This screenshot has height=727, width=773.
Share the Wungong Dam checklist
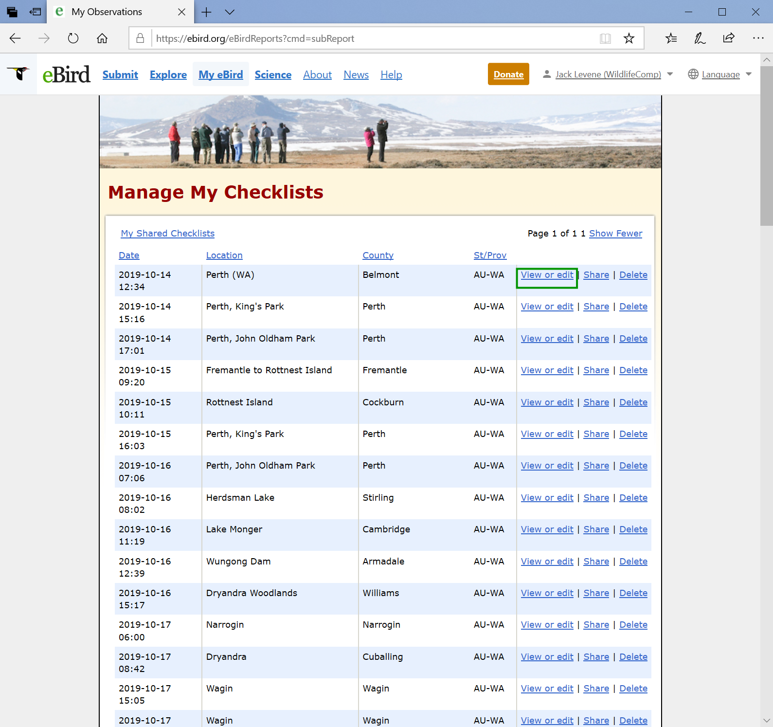(x=596, y=561)
